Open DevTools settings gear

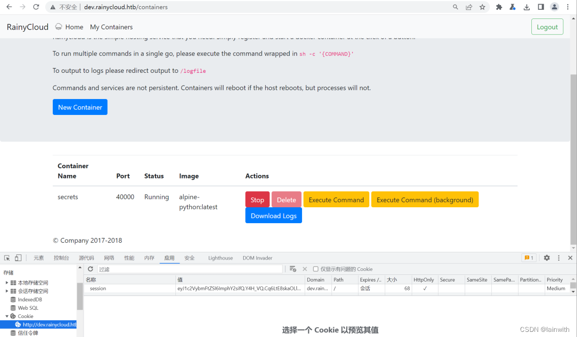[547, 258]
